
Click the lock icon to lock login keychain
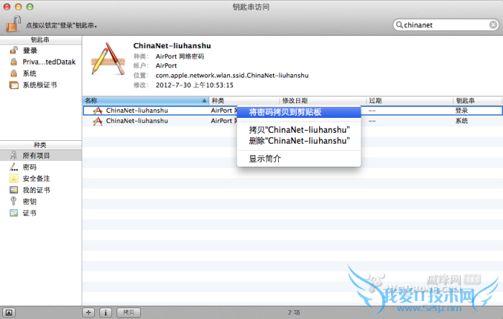(x=14, y=24)
